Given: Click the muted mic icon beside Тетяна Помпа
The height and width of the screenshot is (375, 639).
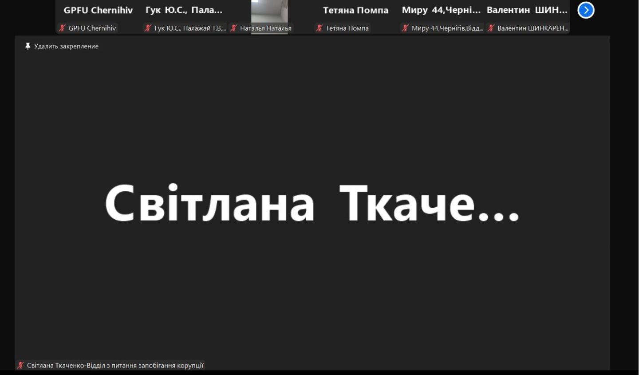Looking at the screenshot, I should point(319,28).
